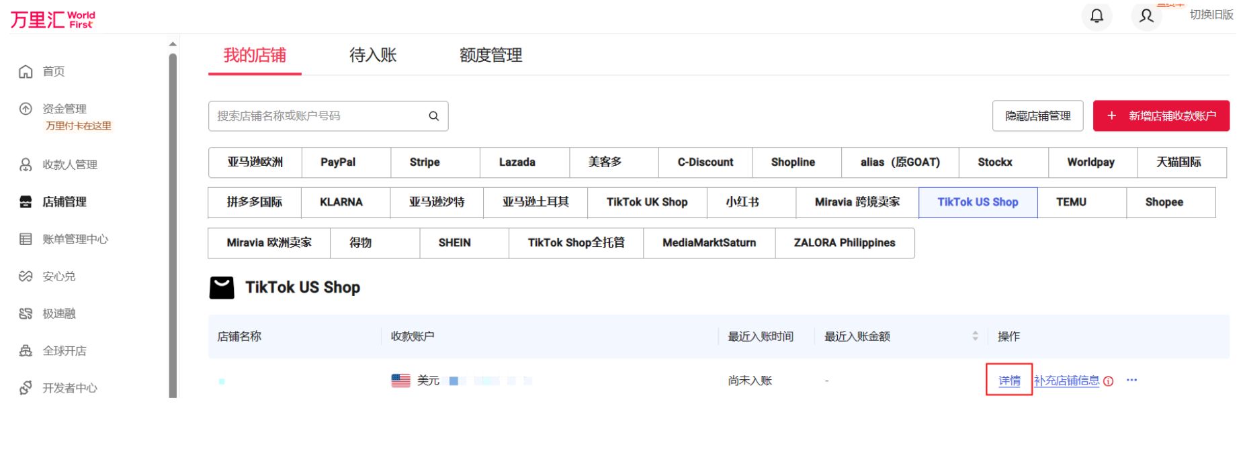Click the 隐藏店铺管理 button

(x=1037, y=116)
